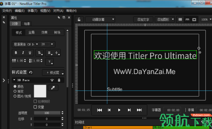
Task: Toggle the ruler display icon
Action: (x=187, y=20)
